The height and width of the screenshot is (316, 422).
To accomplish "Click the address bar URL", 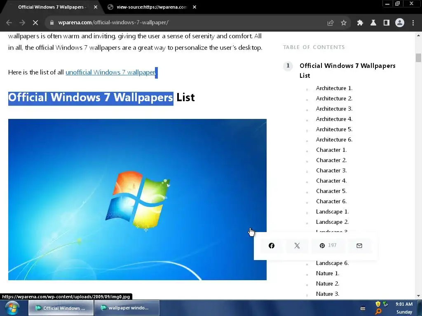I will point(113,23).
